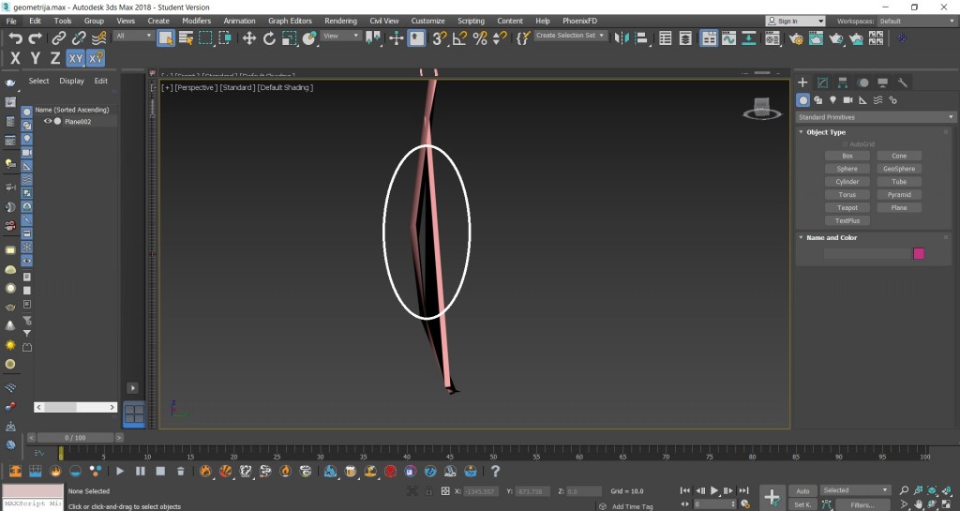Create a Teapot primitive button
This screenshot has height=511, width=960.
(x=847, y=207)
